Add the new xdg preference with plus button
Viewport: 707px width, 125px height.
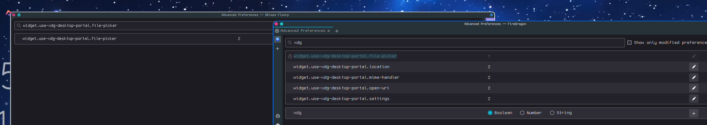coord(694,113)
